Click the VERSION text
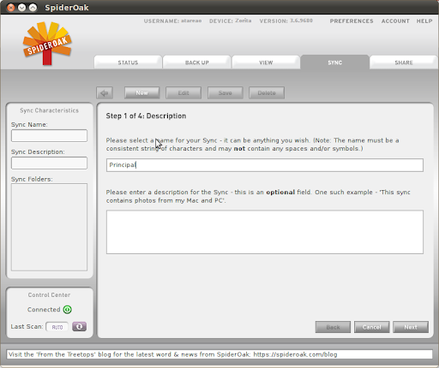439x368 pixels. pyautogui.click(x=286, y=21)
